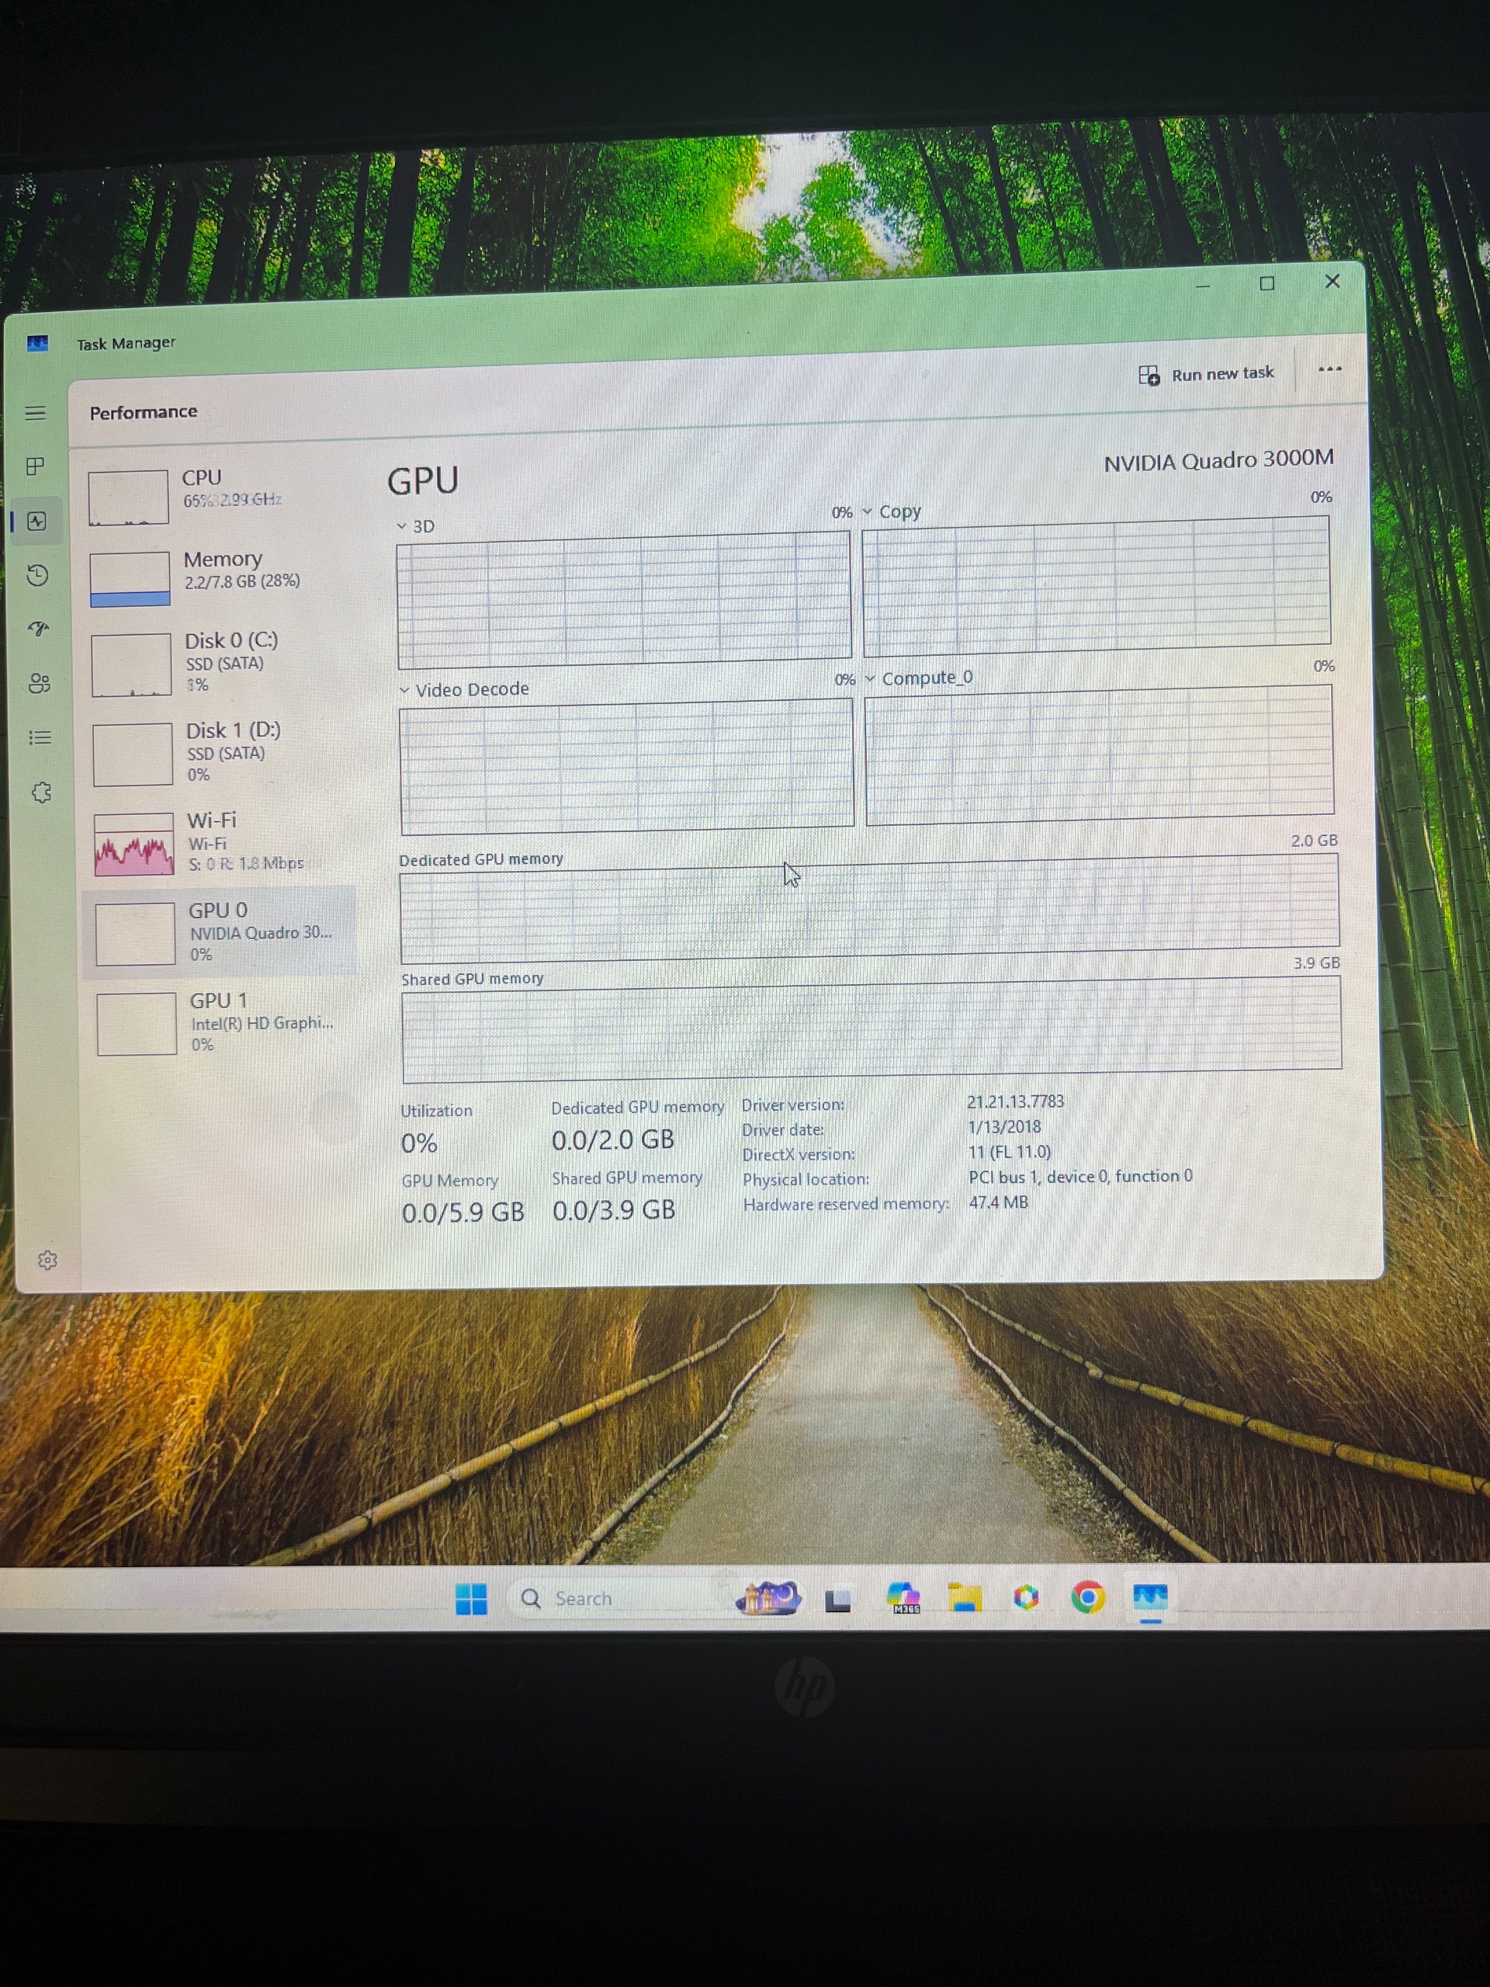Open the three-dot more options menu
The height and width of the screenshot is (1987, 1490).
point(1329,369)
